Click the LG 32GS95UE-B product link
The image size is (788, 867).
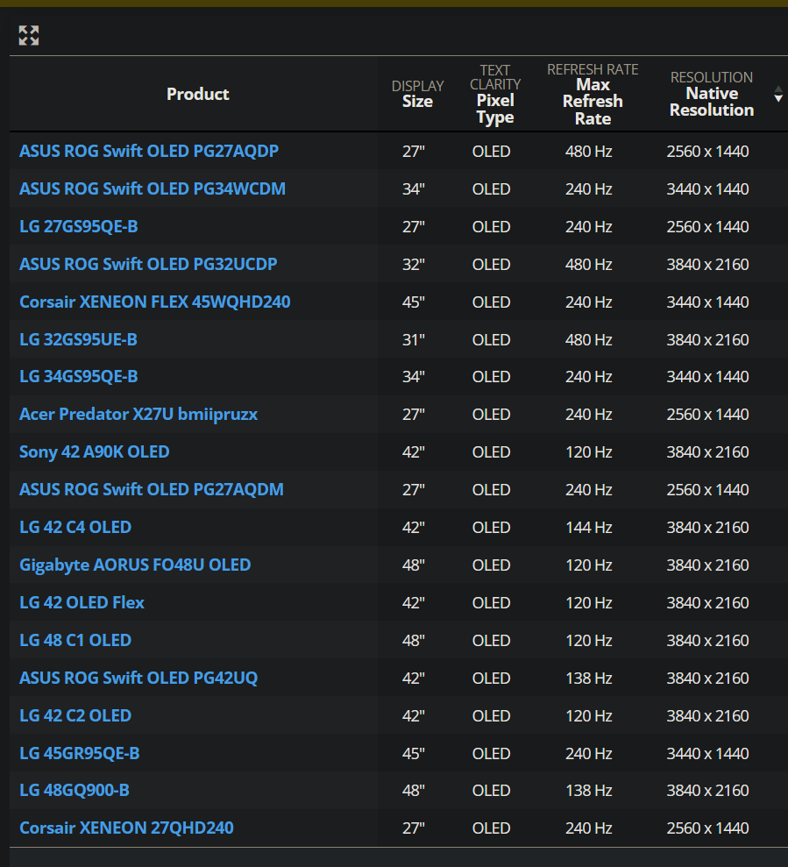pos(78,339)
